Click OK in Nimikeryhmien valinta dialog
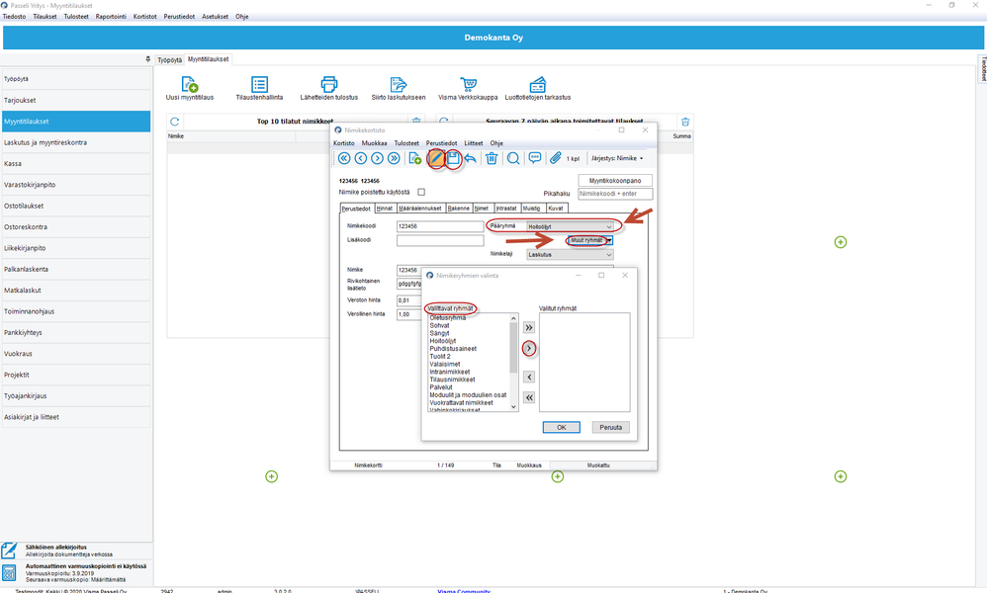This screenshot has height=593, width=987. click(562, 428)
